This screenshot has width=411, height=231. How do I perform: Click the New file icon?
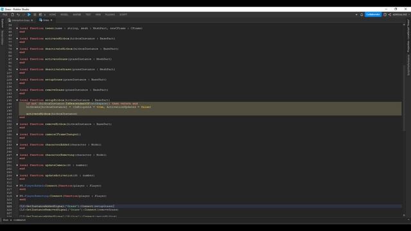click(12, 15)
